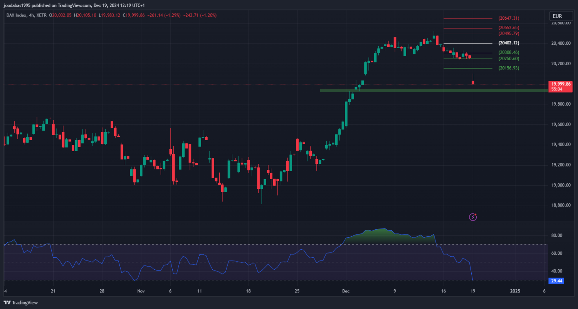Select the green level label (20308.46)
The image size is (578, 309).
(x=509, y=52)
